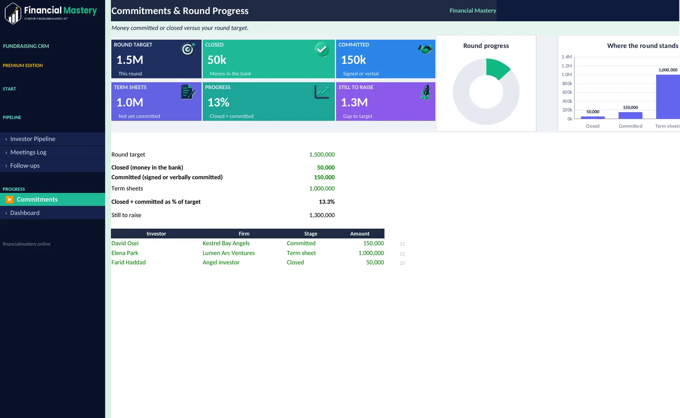
Task: Select the active Commitments nav item
Action: point(52,199)
